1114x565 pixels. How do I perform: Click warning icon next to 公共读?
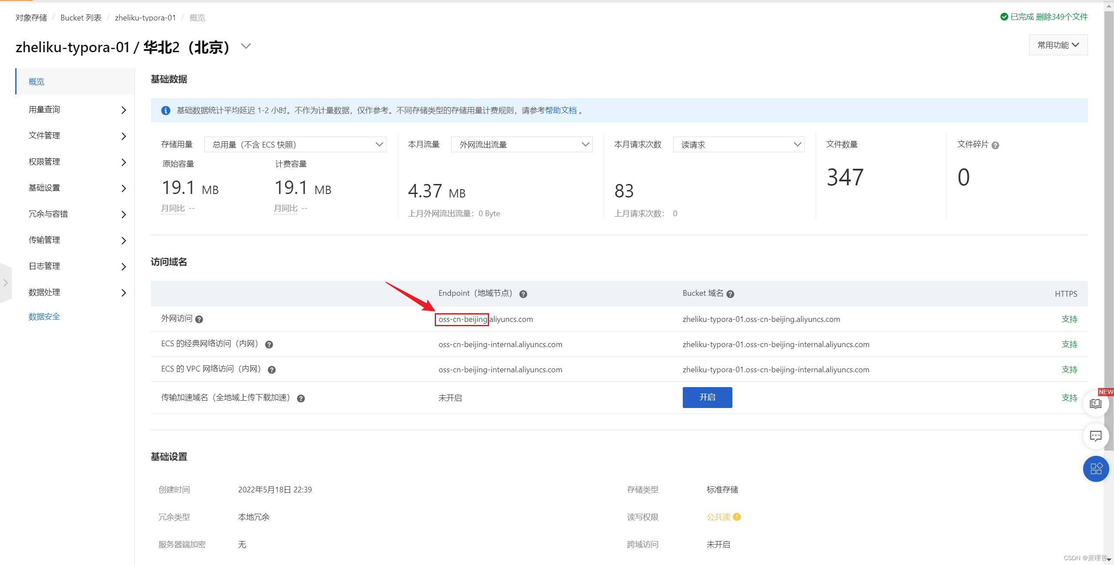pos(737,517)
